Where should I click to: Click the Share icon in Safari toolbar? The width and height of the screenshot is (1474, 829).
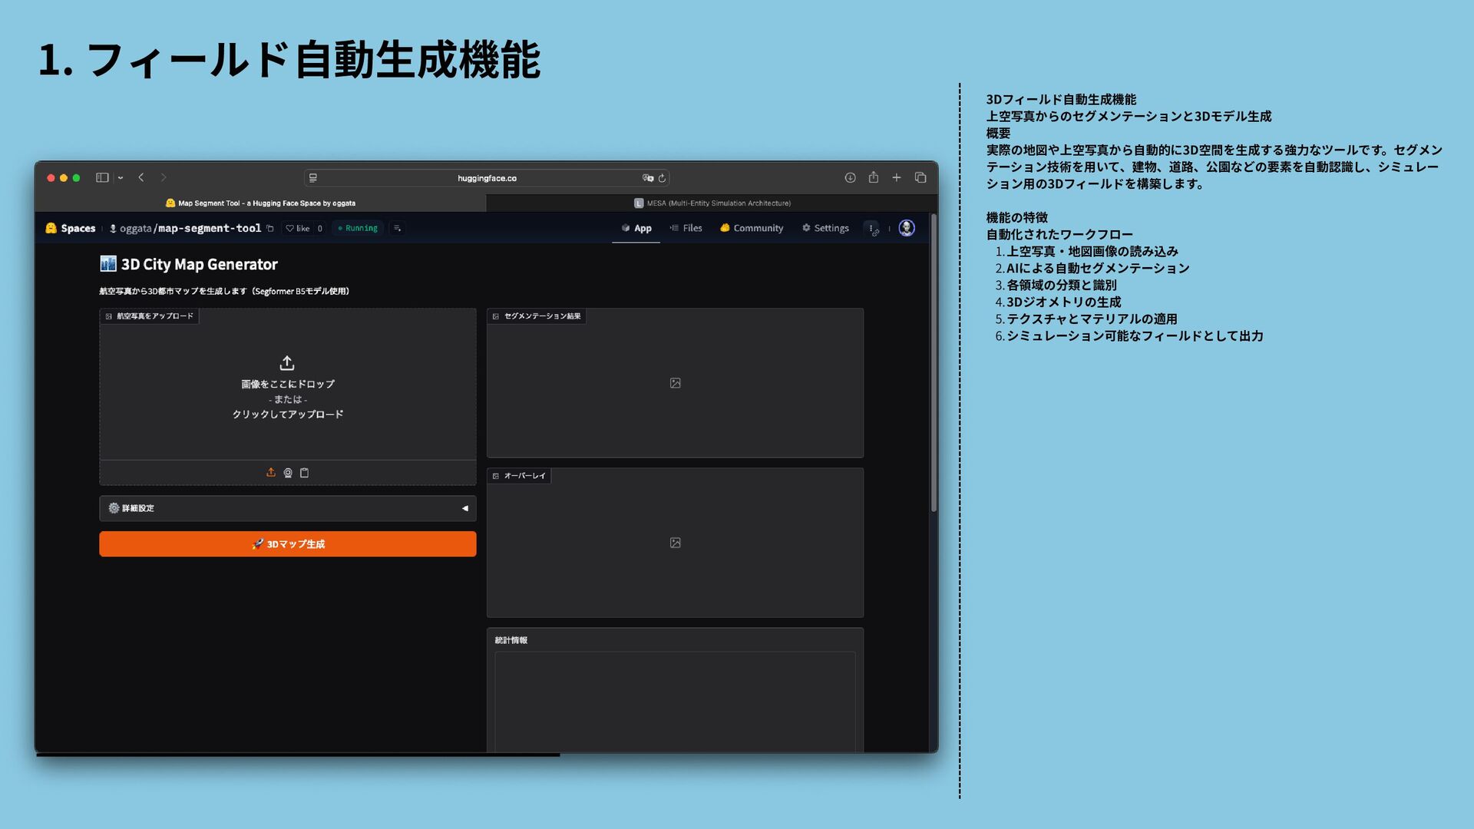[x=873, y=177]
